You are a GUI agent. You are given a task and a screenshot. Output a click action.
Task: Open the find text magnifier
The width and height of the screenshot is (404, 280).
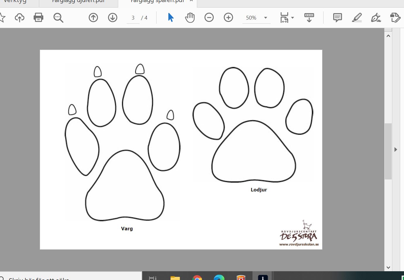(58, 18)
